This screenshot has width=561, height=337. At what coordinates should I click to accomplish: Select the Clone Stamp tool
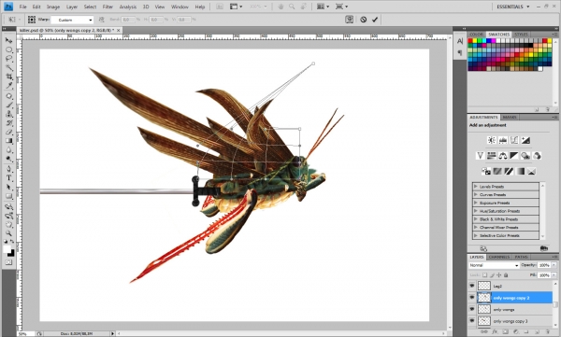tap(9, 114)
